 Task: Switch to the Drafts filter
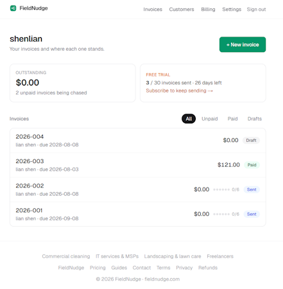[x=255, y=119]
